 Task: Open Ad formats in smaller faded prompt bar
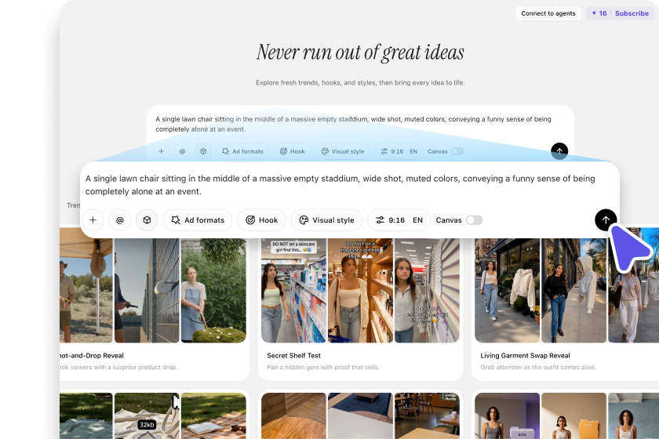point(242,151)
